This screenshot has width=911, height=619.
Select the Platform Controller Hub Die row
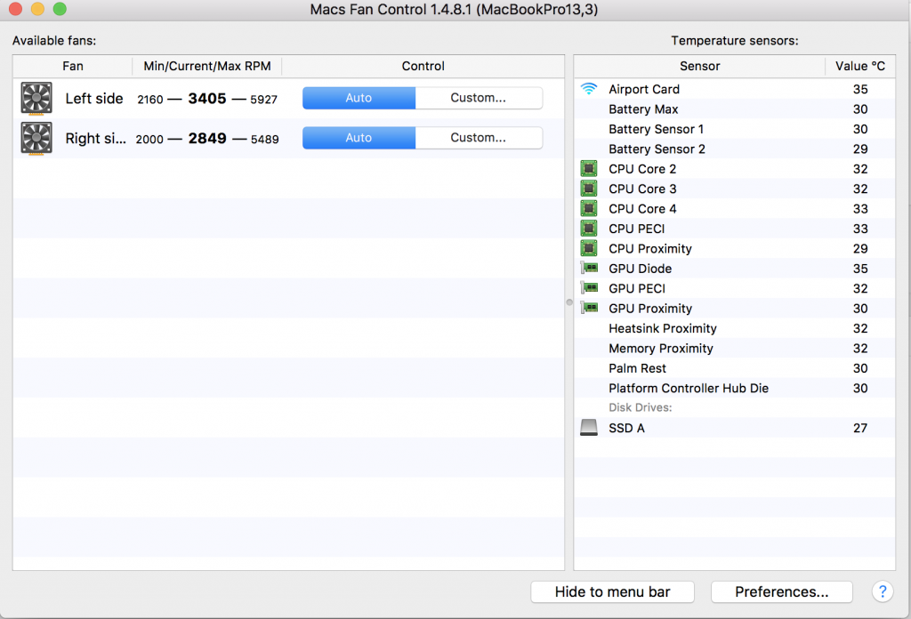tap(734, 388)
